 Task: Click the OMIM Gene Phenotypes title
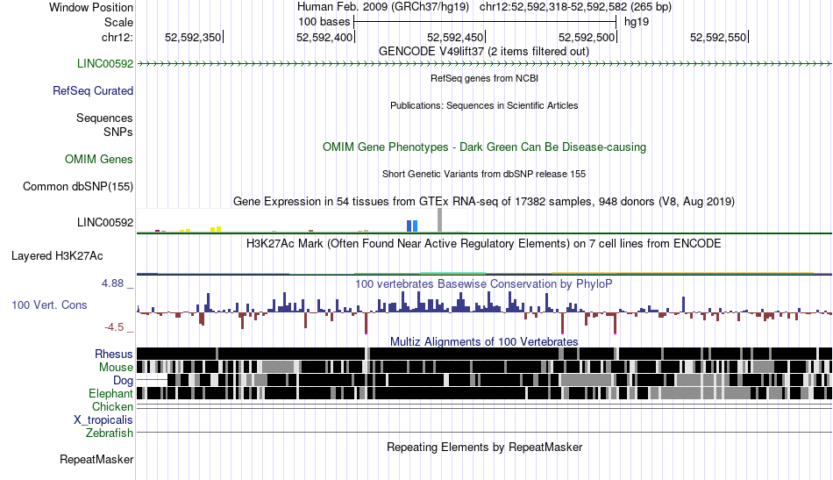(x=484, y=147)
